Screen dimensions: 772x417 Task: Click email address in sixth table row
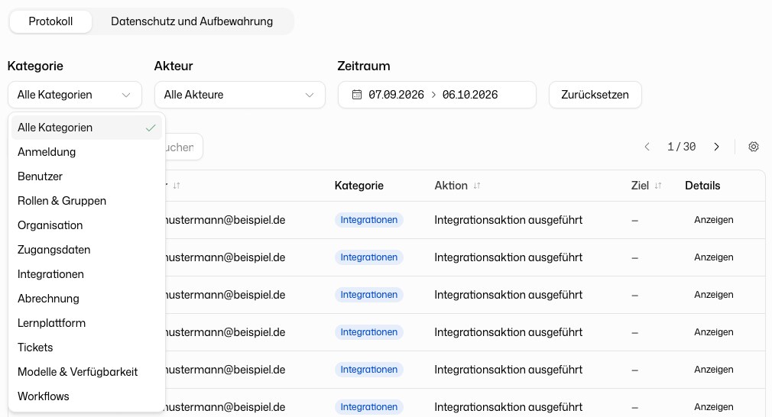click(x=225, y=406)
